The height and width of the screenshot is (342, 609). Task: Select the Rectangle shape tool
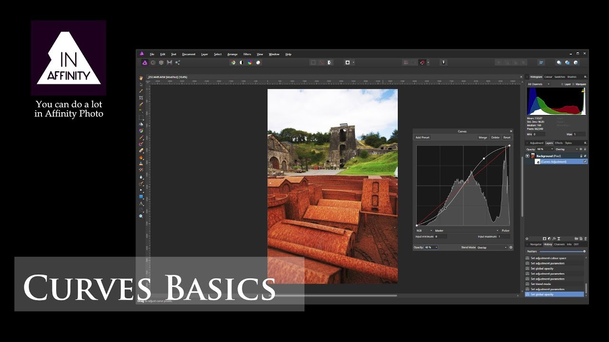tap(141, 196)
